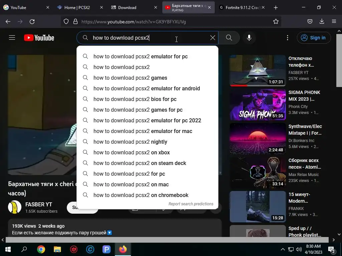Click the magnifier search submit button
342x256 pixels.
coord(229,38)
